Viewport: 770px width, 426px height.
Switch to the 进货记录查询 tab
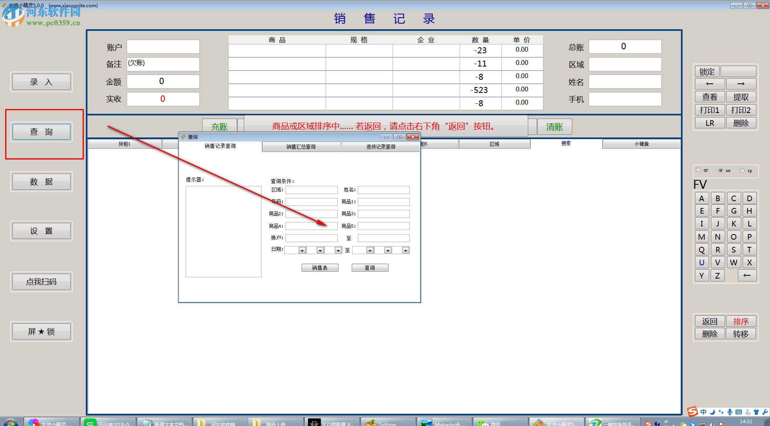381,147
